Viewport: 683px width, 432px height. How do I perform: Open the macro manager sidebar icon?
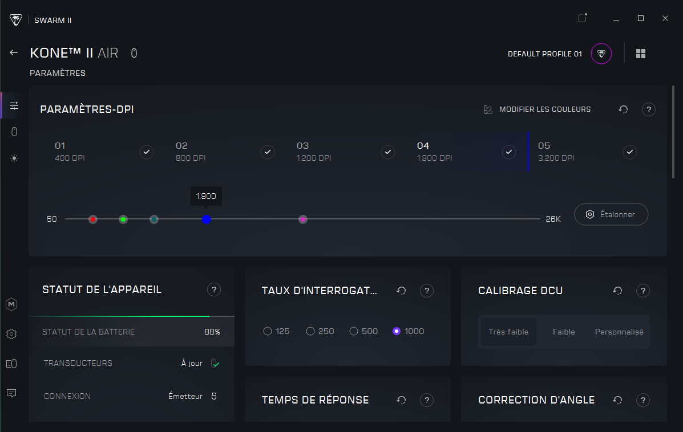coord(11,304)
